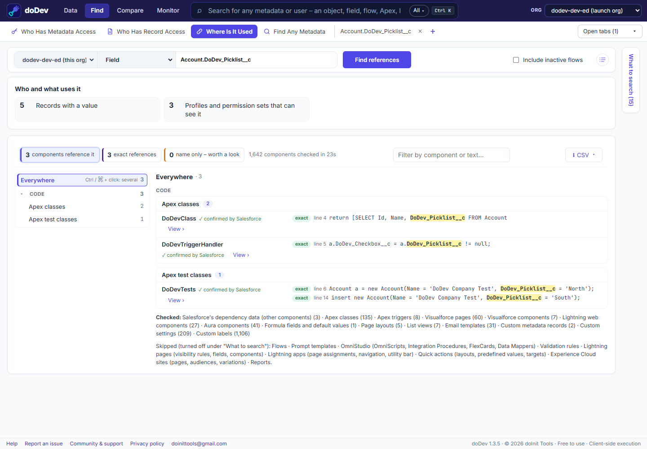Open View link for DoDevTriggerHandler

tap(241, 255)
